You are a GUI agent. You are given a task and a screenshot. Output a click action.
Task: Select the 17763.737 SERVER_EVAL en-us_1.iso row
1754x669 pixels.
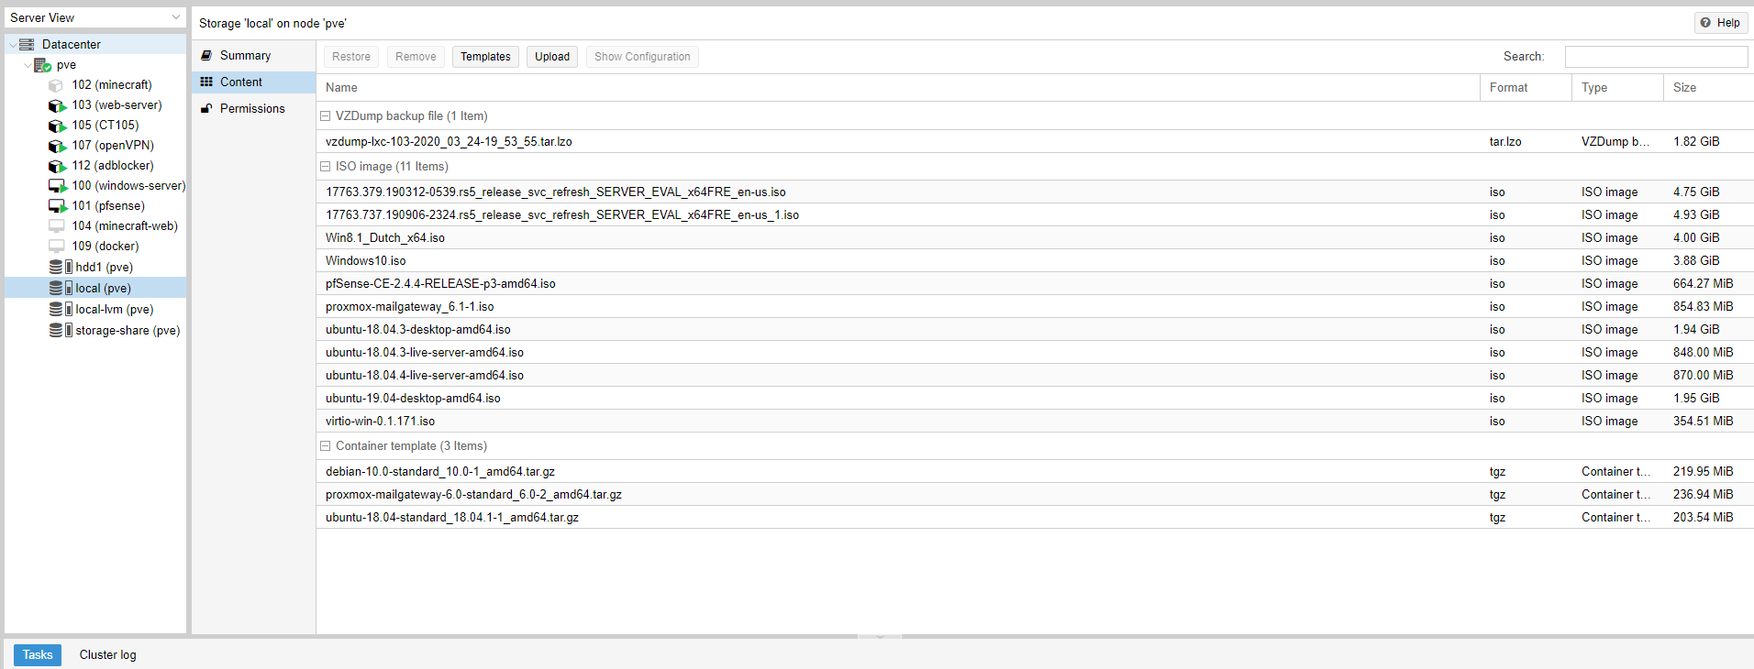point(1035,214)
